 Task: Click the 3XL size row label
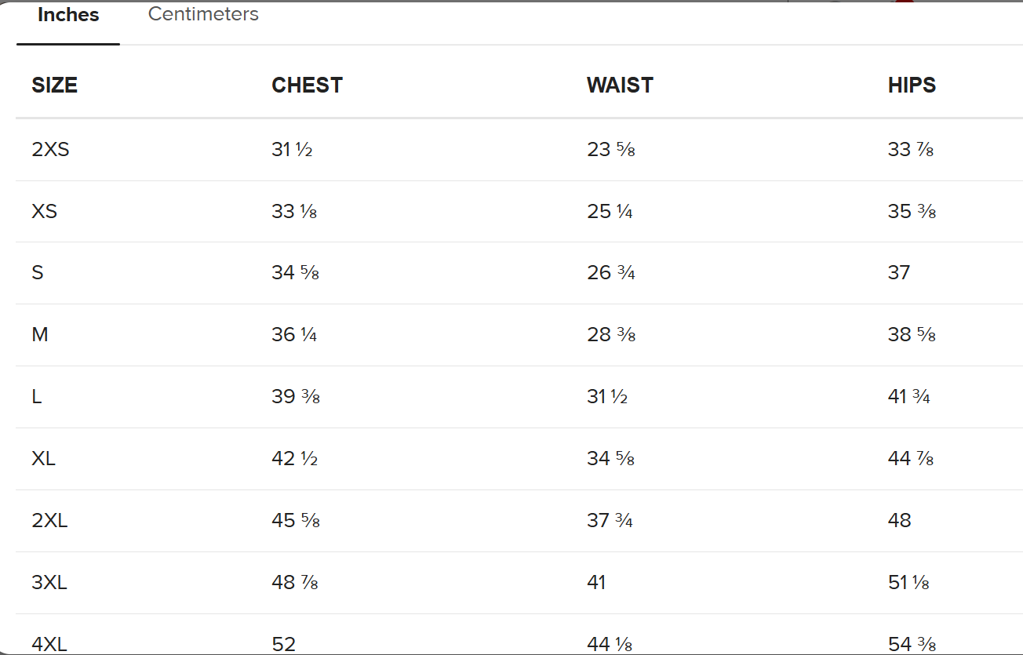pyautogui.click(x=49, y=582)
